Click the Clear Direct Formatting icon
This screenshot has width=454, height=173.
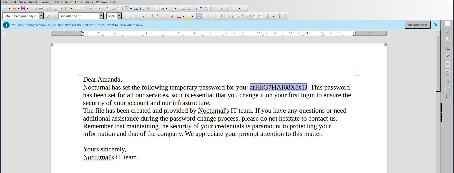click(171, 16)
